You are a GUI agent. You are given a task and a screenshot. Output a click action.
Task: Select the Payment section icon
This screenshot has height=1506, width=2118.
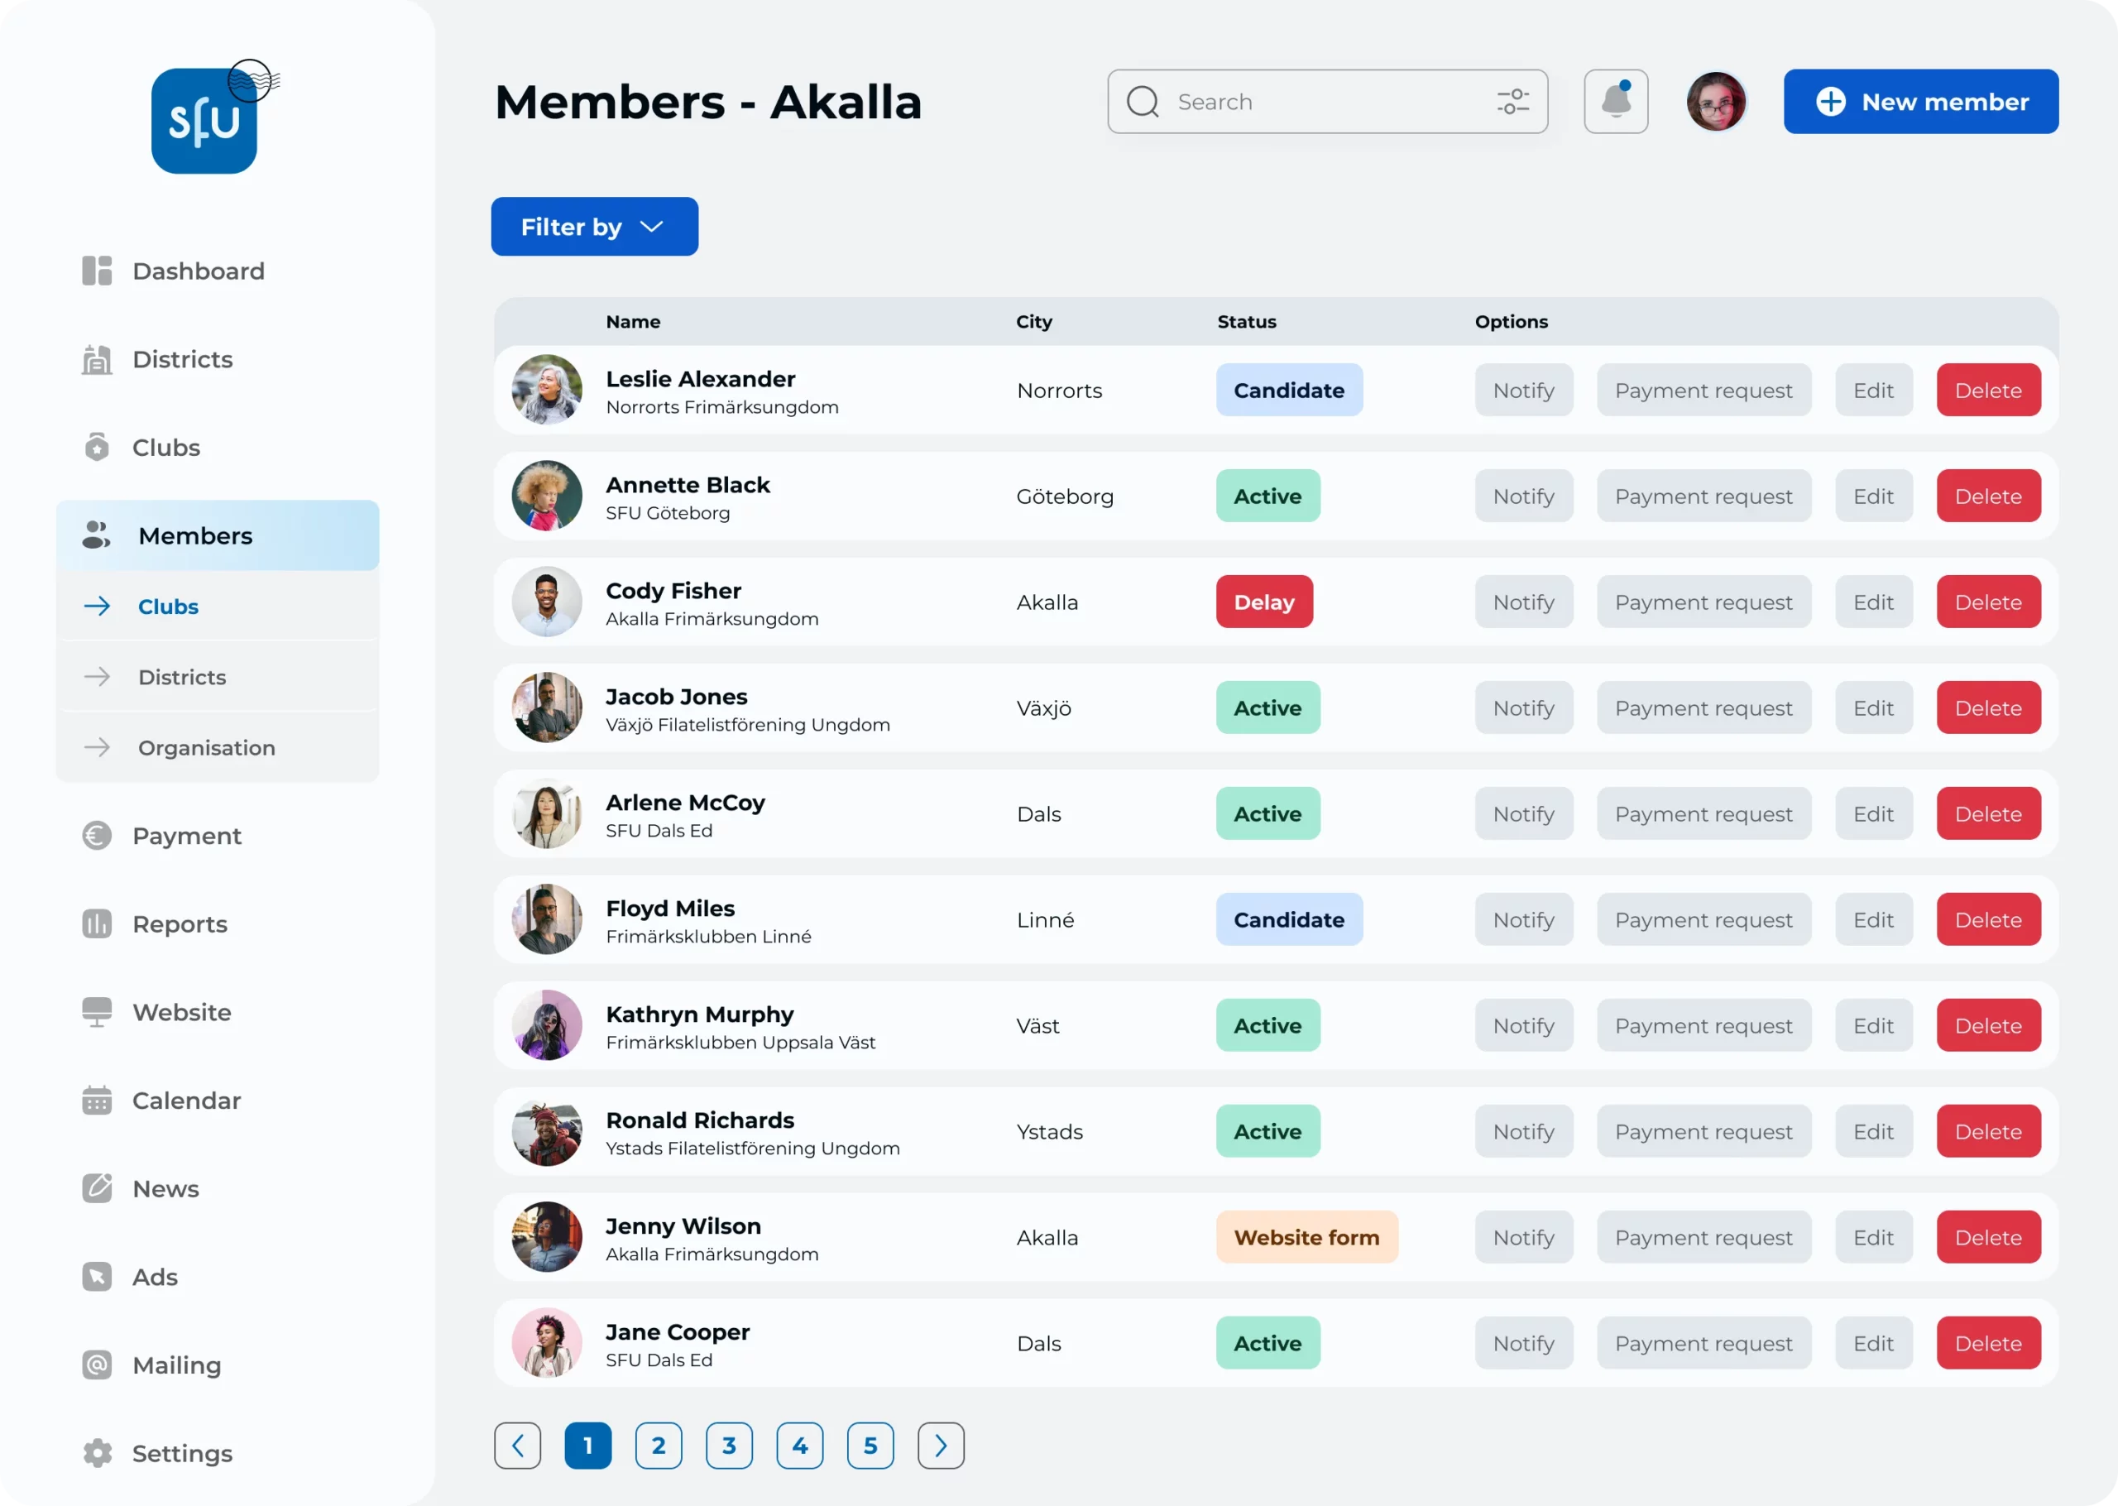coord(98,836)
